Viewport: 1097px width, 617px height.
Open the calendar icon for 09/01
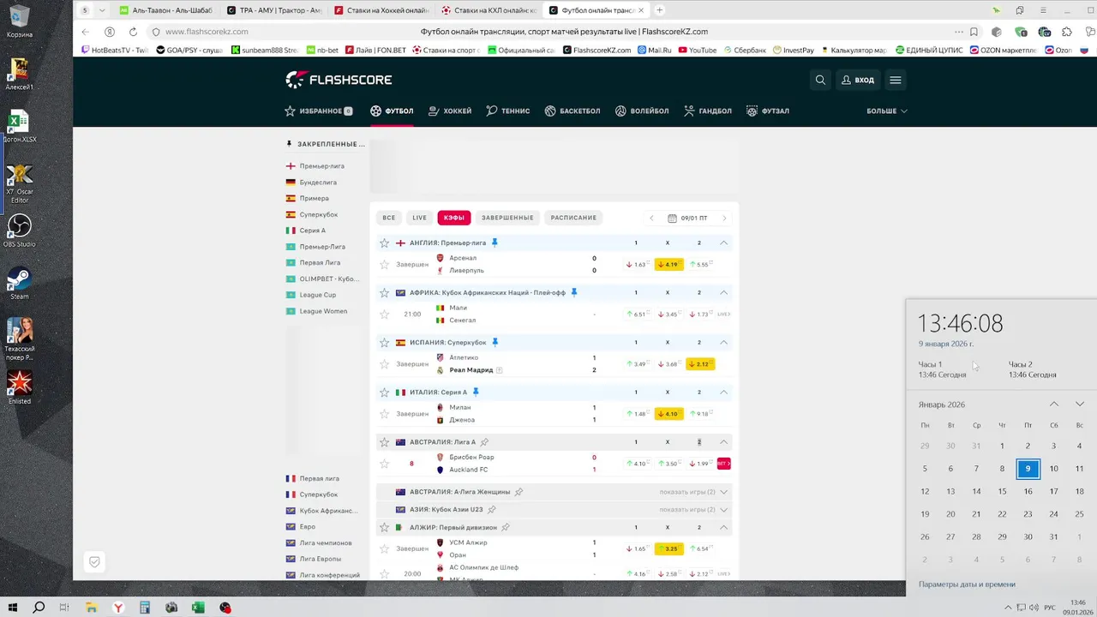pyautogui.click(x=673, y=218)
